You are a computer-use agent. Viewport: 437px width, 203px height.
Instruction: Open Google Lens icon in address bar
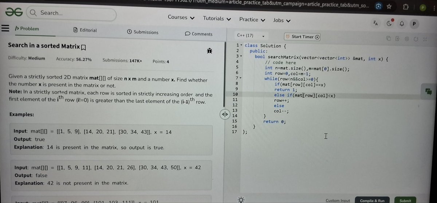(x=378, y=6)
